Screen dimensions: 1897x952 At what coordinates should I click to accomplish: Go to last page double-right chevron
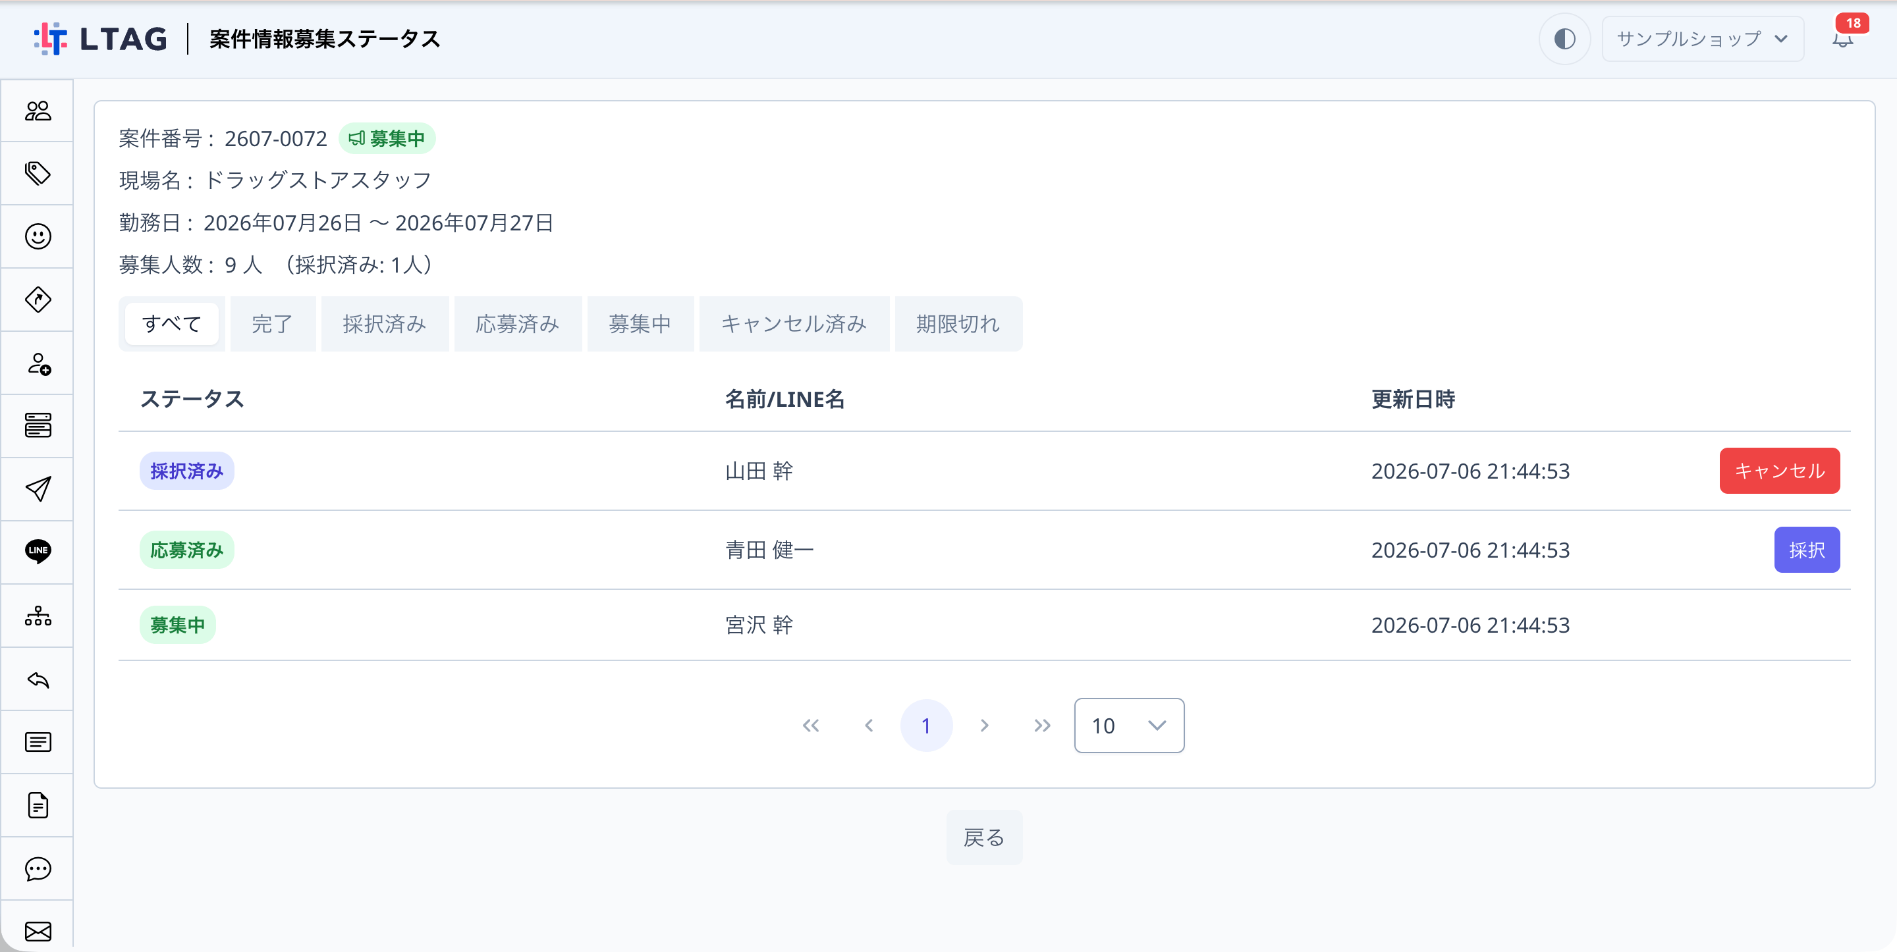1041,726
